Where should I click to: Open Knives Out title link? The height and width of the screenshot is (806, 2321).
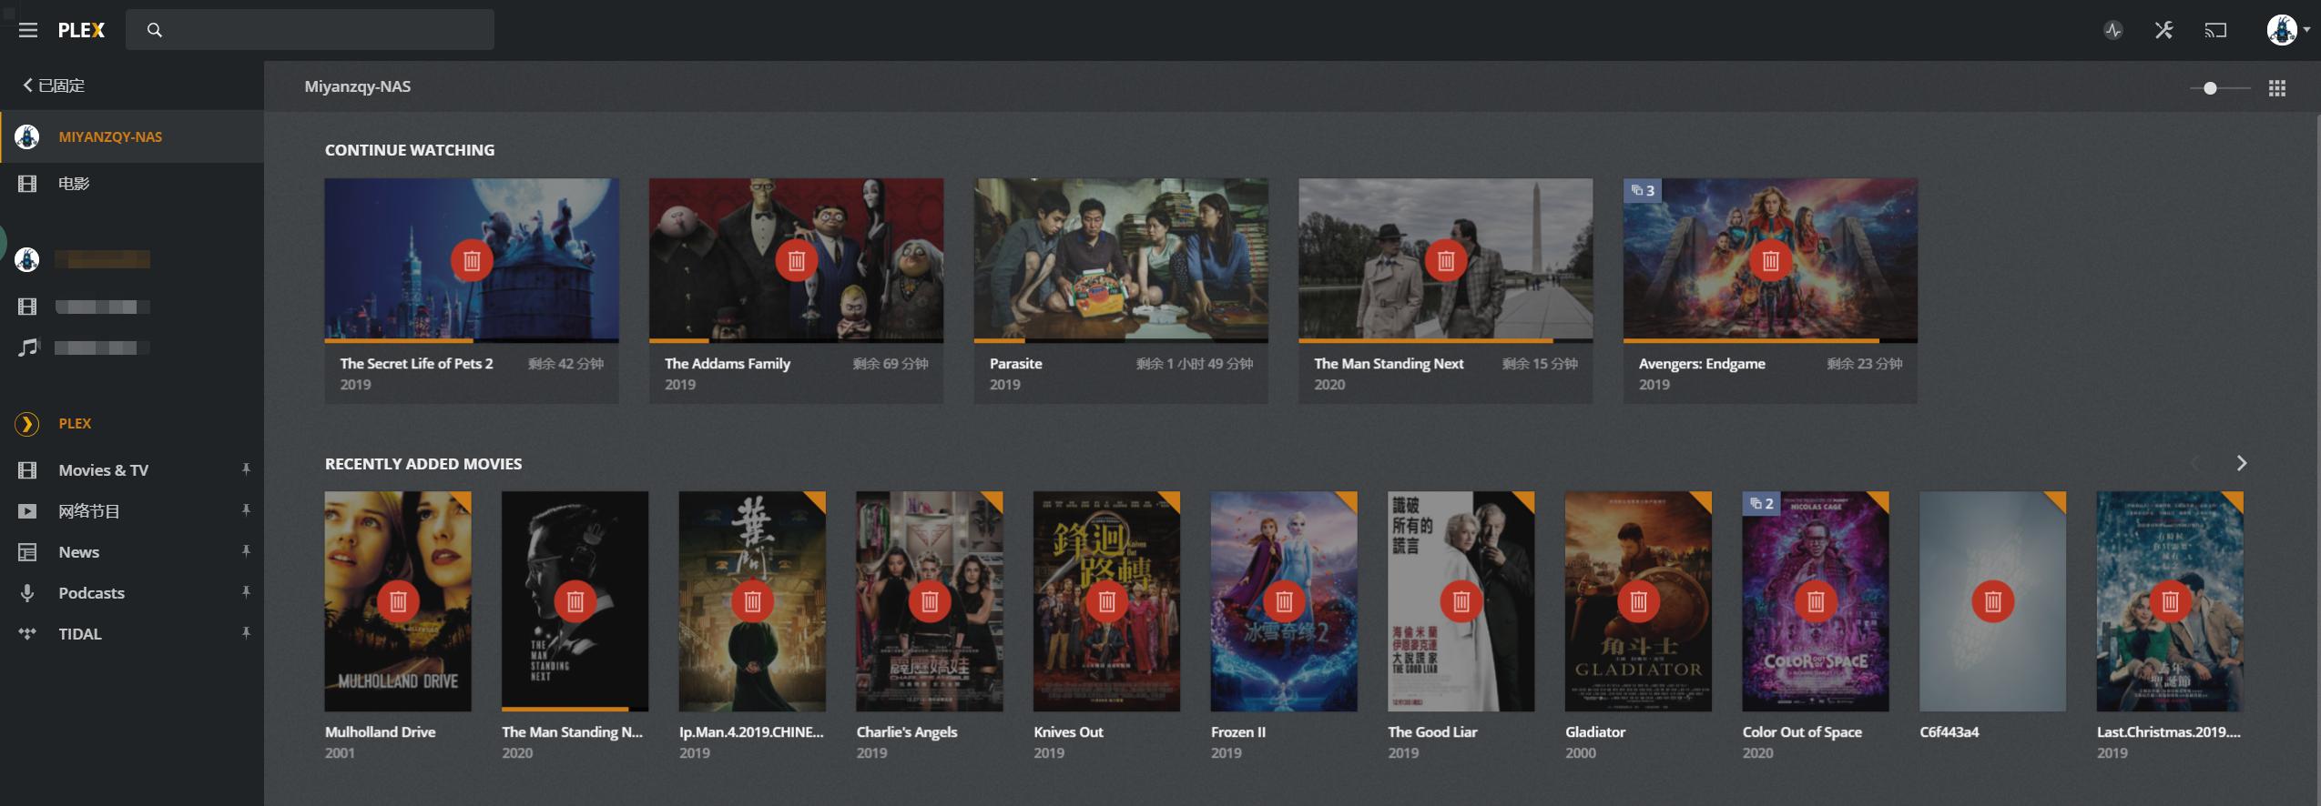(x=1068, y=731)
